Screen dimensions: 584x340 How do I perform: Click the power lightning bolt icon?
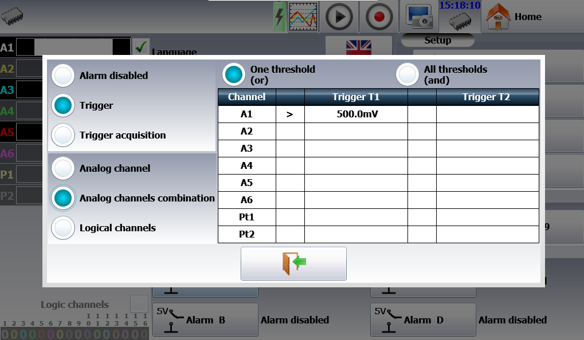tap(279, 17)
